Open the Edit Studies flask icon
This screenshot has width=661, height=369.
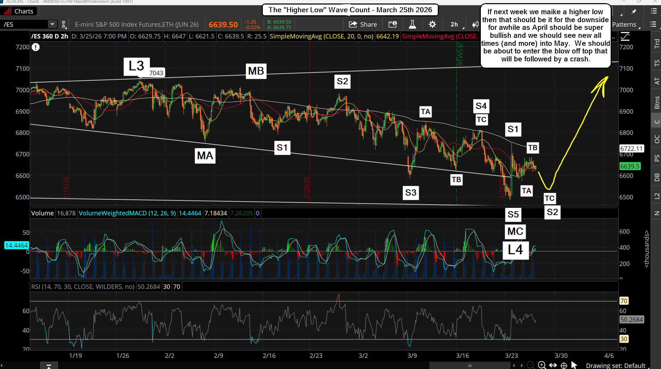coord(412,24)
